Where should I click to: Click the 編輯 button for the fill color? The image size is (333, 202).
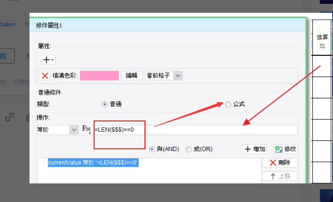[132, 75]
